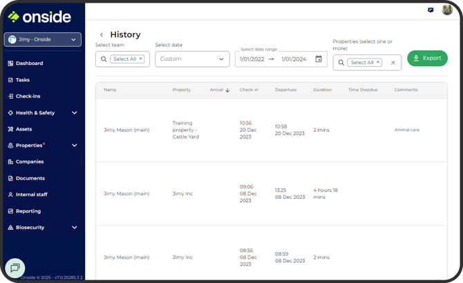Remove Select All chip from properties filter
Screen dimensions: 463x283
click(x=378, y=62)
